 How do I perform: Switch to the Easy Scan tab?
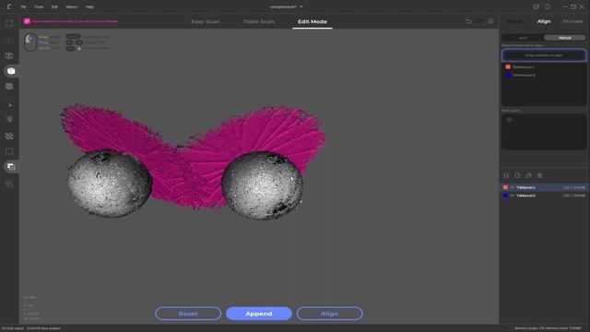tap(205, 22)
